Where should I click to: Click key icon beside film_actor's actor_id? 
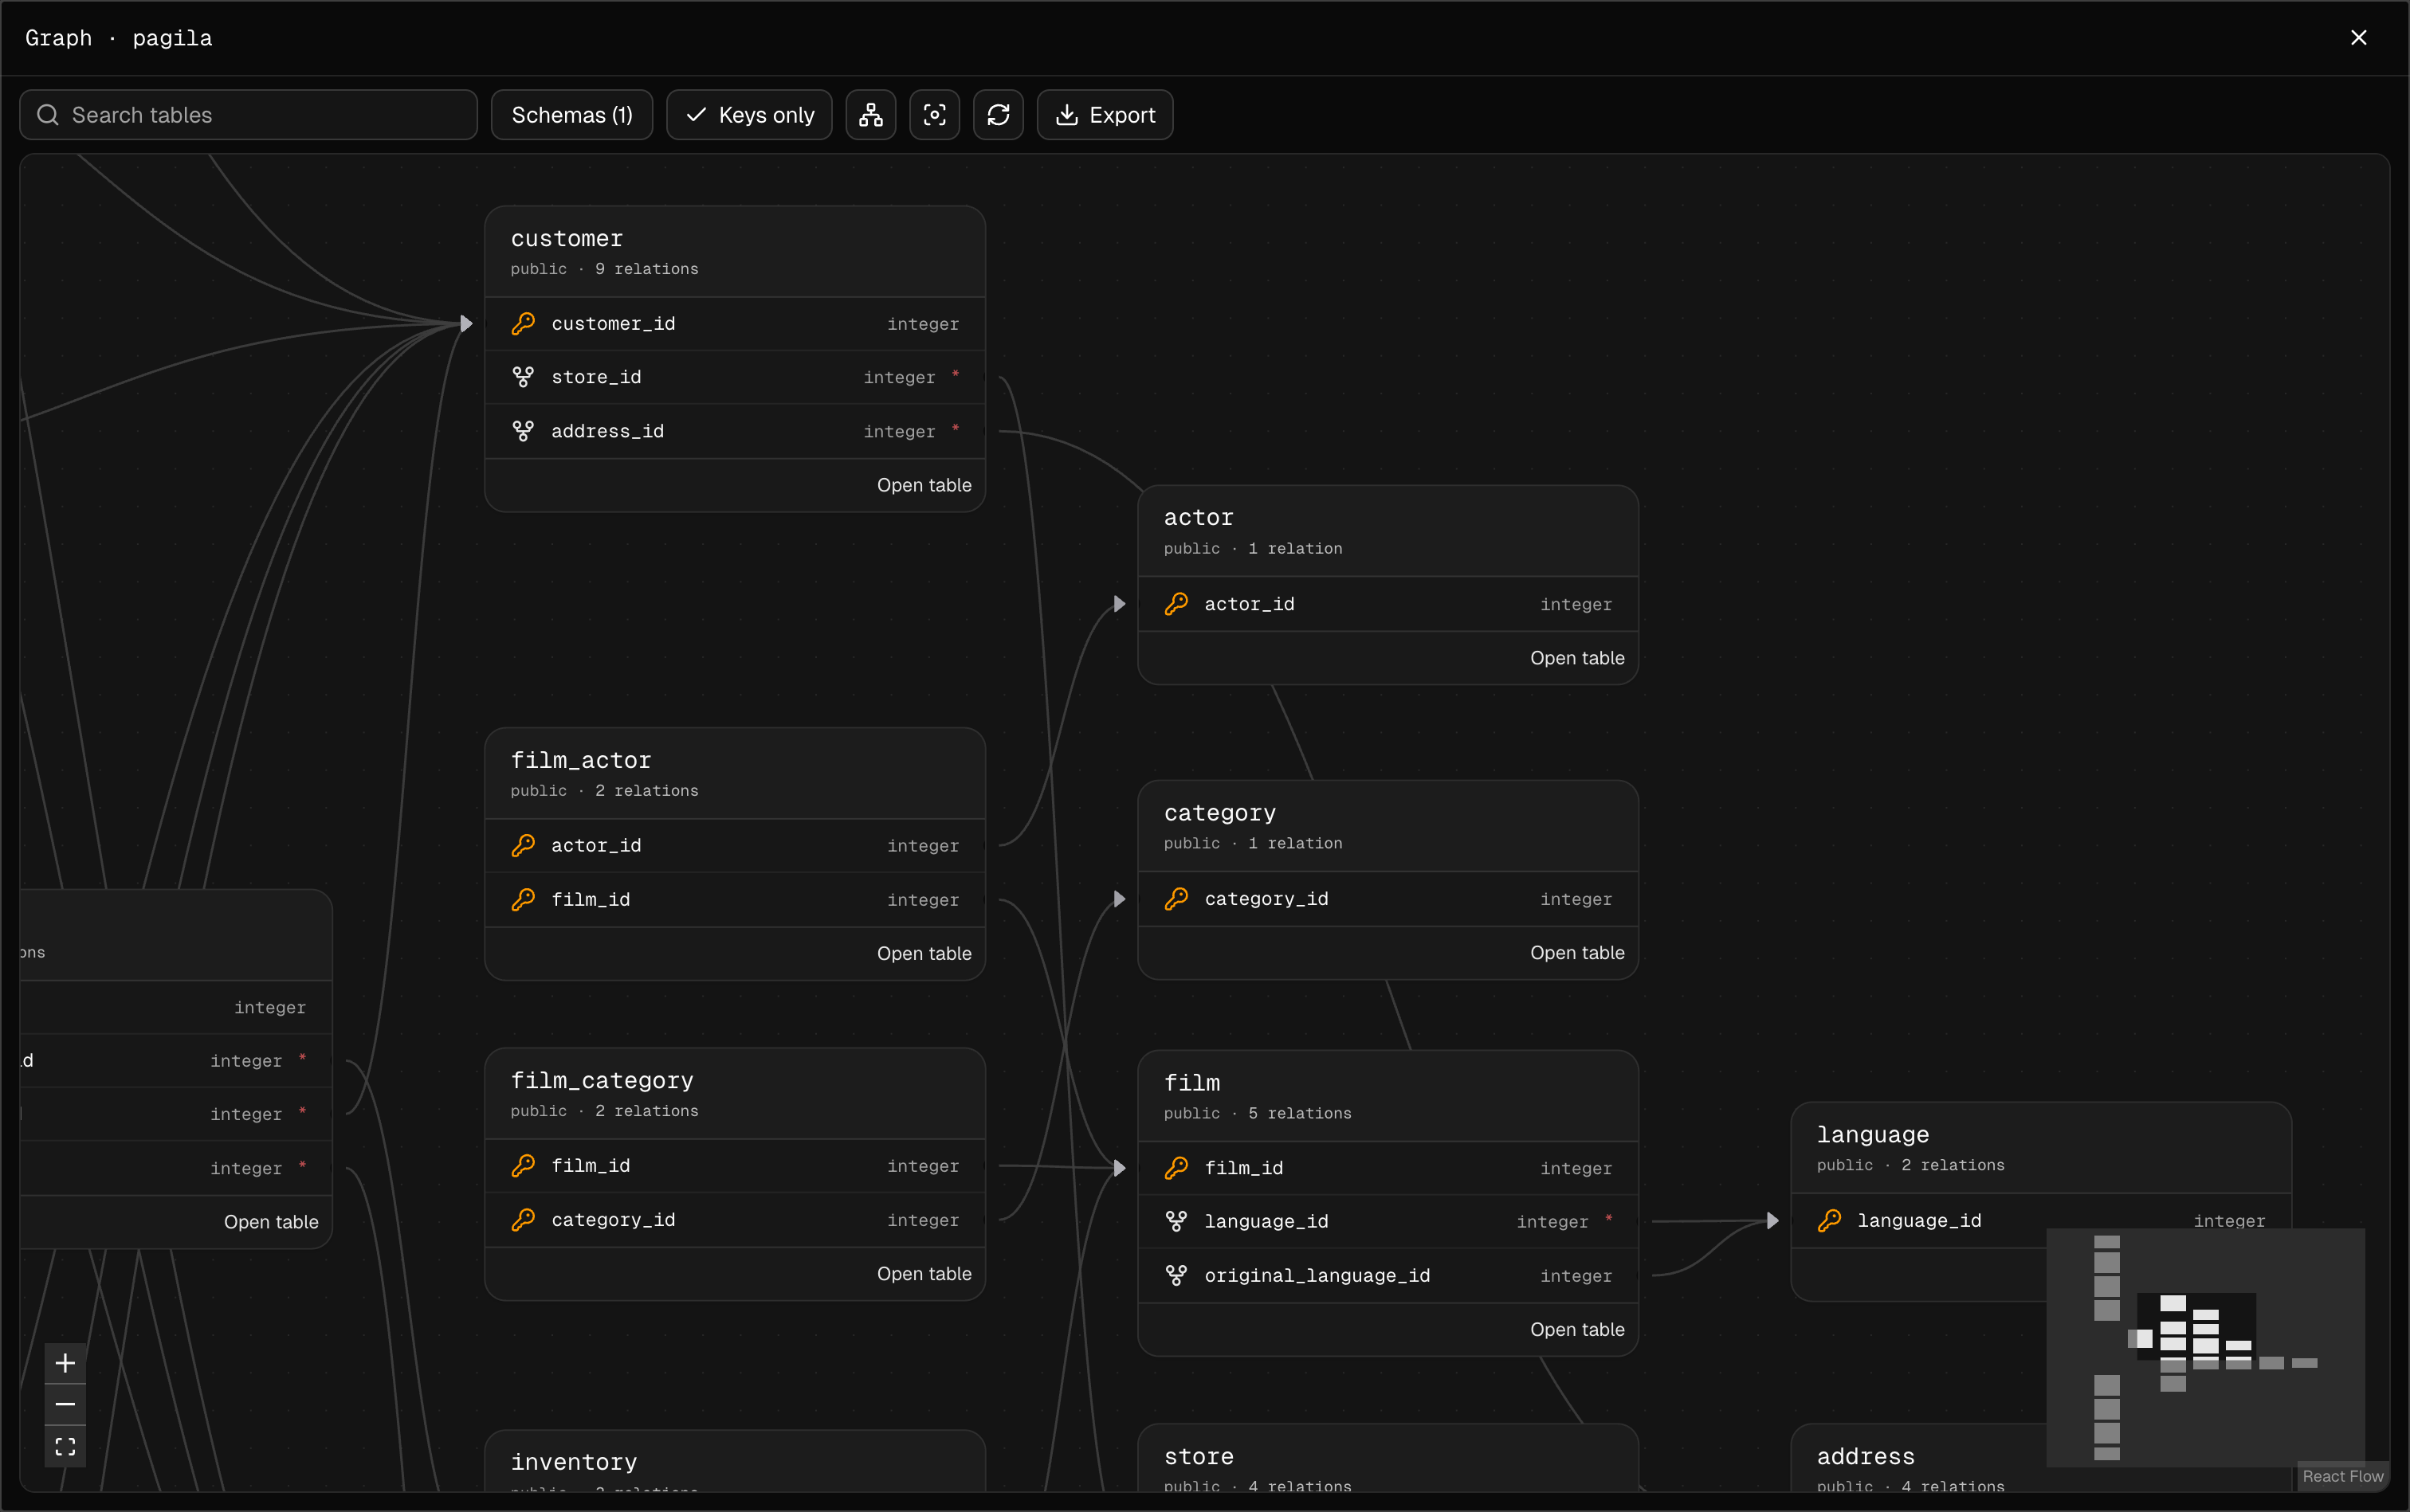pos(524,846)
